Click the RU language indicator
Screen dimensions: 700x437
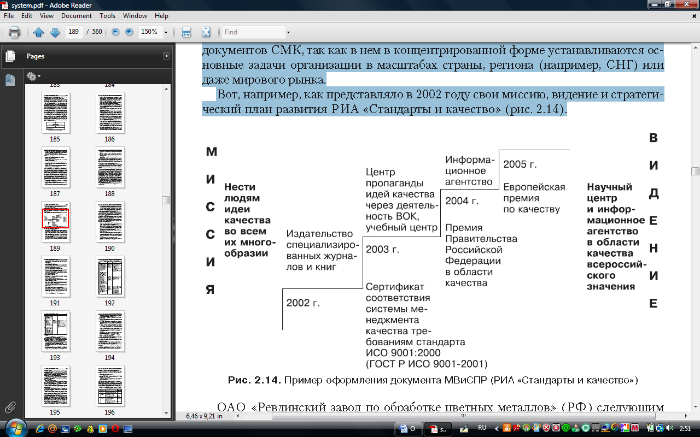[482, 428]
